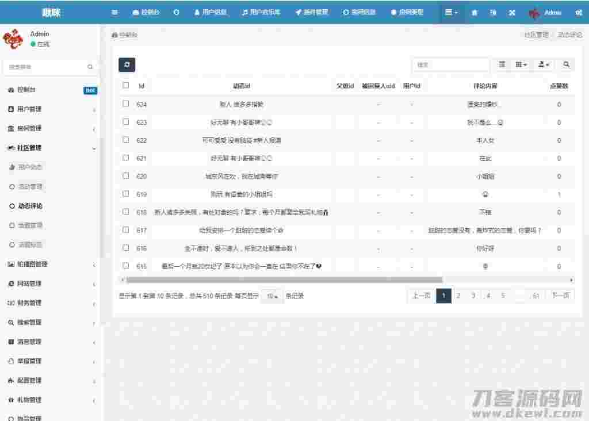The width and height of the screenshot is (589, 421).
Task: Check the row with Id 619
Action: (x=126, y=194)
